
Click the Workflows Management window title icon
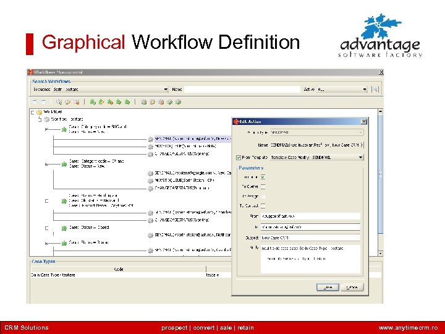click(31, 72)
